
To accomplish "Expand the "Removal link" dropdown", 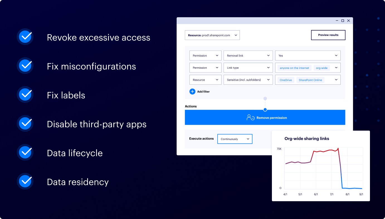I will tap(248, 55).
